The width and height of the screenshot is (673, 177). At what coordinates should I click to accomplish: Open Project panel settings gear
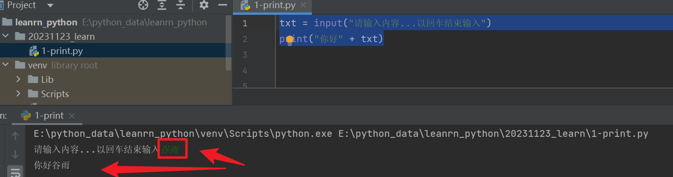pos(204,5)
